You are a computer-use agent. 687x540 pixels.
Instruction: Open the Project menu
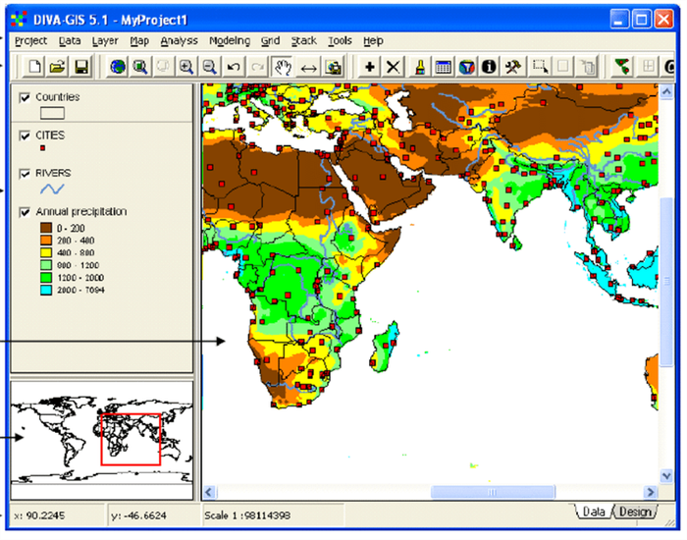pyautogui.click(x=30, y=41)
